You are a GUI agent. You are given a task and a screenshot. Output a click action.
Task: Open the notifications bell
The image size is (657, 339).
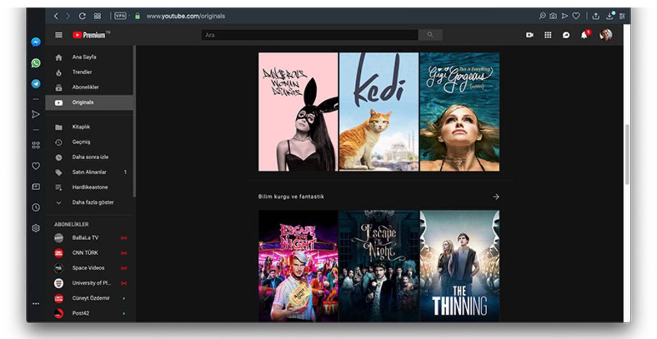[x=585, y=34]
